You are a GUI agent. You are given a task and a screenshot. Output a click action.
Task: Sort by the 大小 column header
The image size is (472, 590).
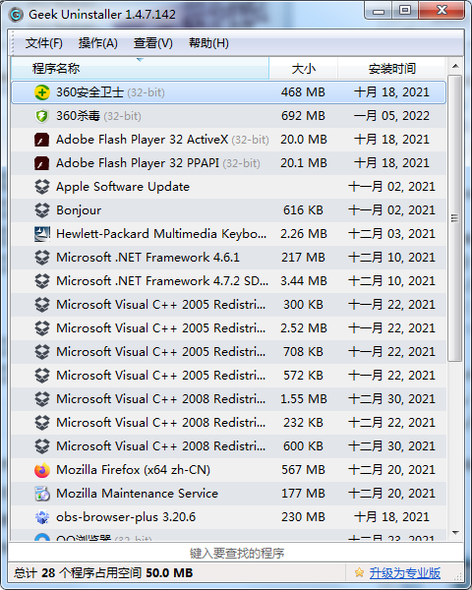[304, 69]
